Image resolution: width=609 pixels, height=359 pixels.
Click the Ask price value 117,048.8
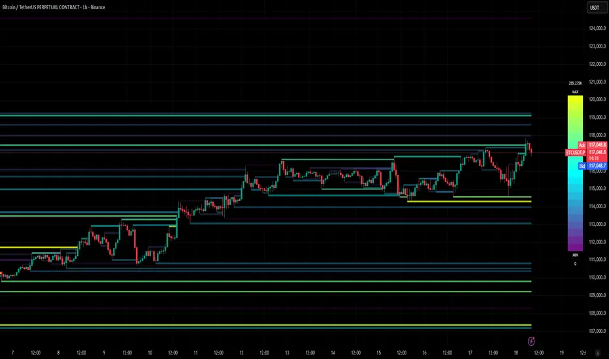click(x=597, y=145)
